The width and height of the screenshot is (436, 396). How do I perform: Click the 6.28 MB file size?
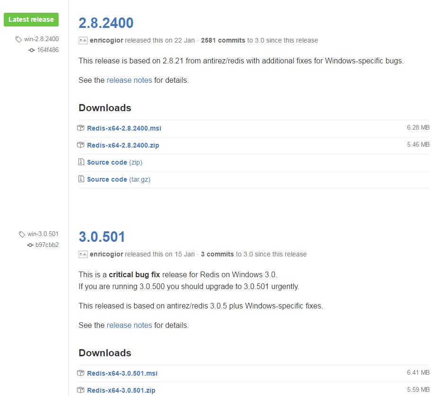point(418,127)
